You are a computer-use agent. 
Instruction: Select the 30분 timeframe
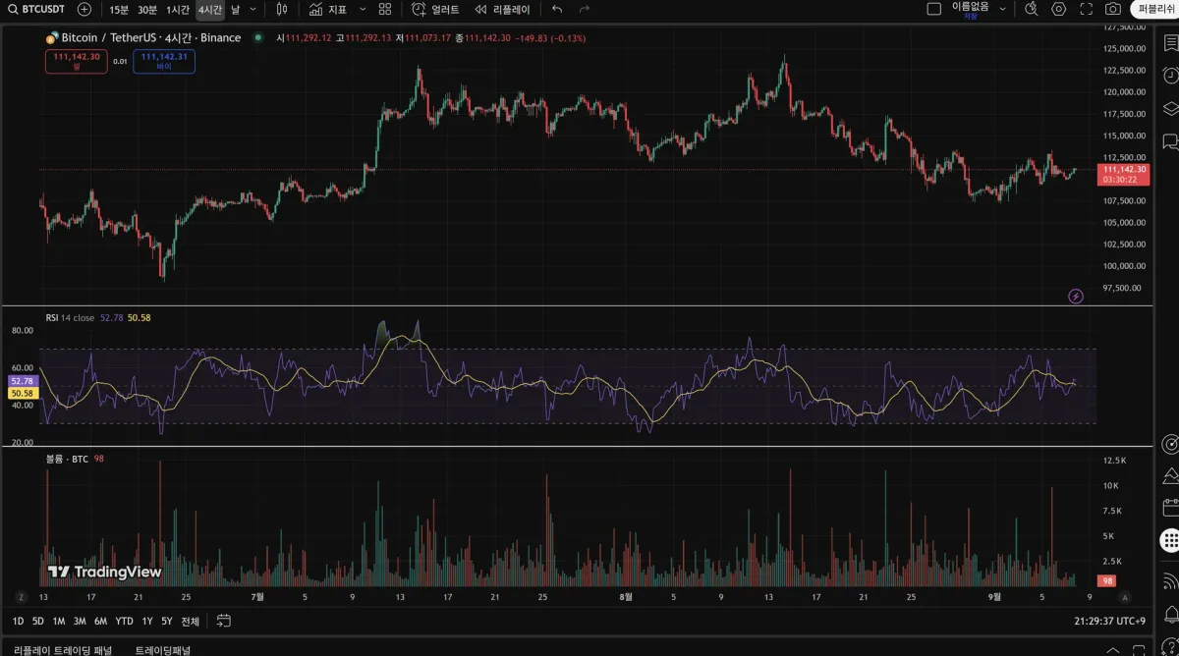click(x=146, y=9)
